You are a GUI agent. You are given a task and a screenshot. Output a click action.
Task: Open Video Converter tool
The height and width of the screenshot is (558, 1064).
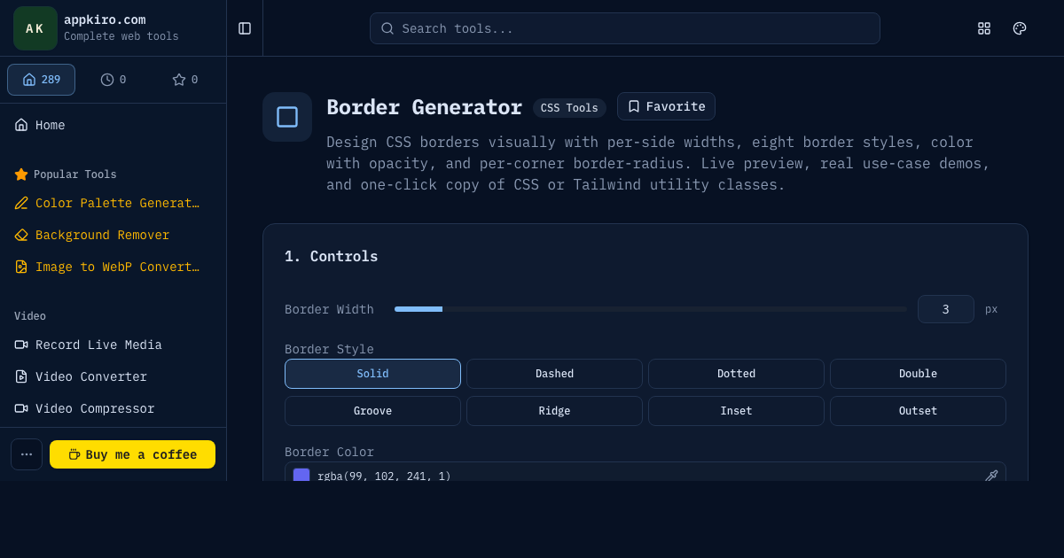pyautogui.click(x=113, y=376)
